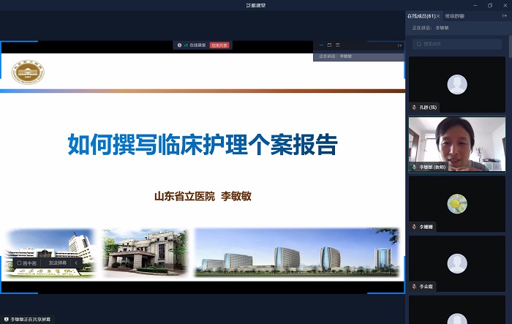The height and width of the screenshot is (324, 512).
Task: Close the 在线成员 tab with its X
Action: pyautogui.click(x=438, y=15)
